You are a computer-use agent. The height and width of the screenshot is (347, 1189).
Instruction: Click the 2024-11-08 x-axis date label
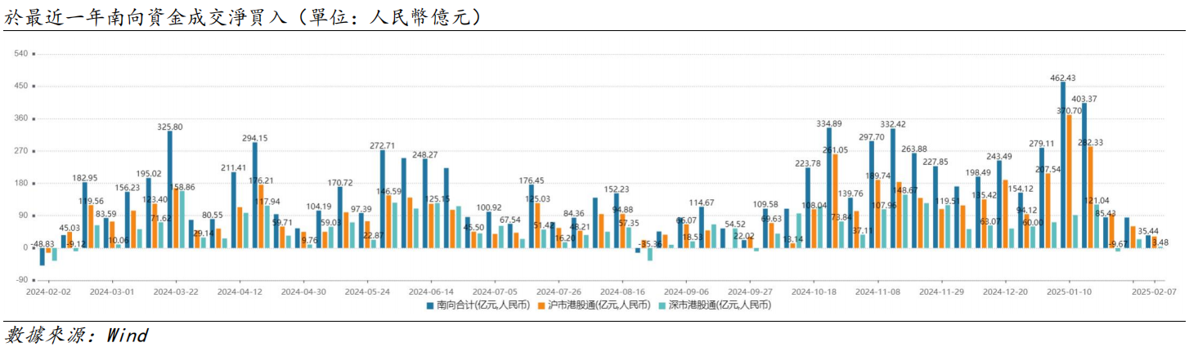(878, 291)
